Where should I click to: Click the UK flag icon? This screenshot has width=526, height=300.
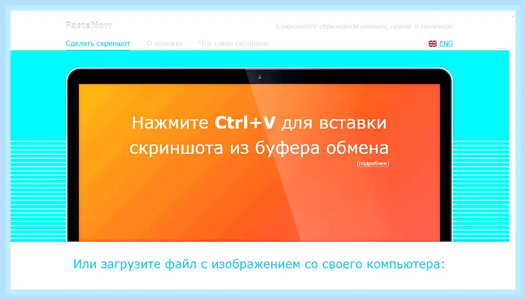coord(432,44)
